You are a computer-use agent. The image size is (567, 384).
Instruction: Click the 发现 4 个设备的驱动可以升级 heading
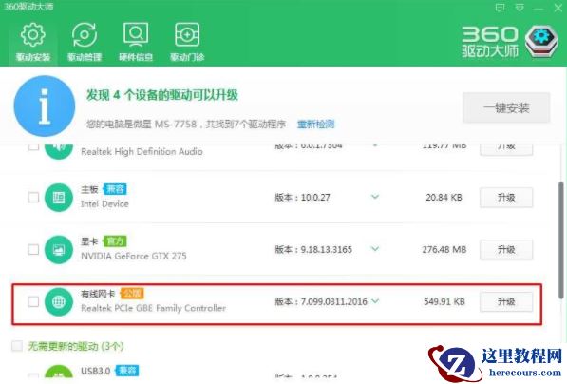(x=162, y=95)
